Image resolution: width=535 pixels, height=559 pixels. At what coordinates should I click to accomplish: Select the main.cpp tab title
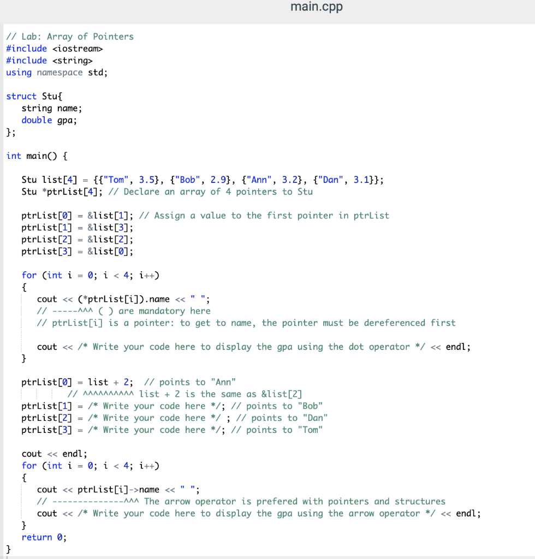[317, 7]
